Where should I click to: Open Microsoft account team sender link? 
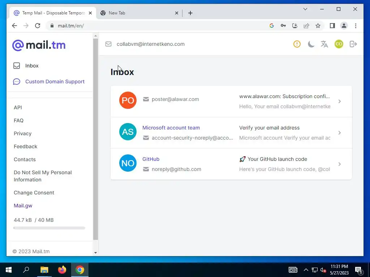(x=171, y=128)
